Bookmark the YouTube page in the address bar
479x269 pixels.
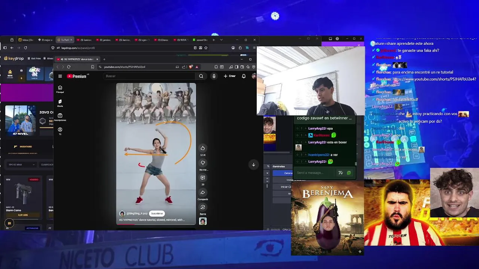pyautogui.click(x=92, y=67)
